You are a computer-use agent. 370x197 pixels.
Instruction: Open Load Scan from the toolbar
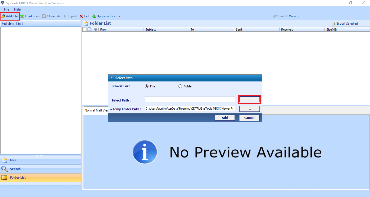pos(30,16)
